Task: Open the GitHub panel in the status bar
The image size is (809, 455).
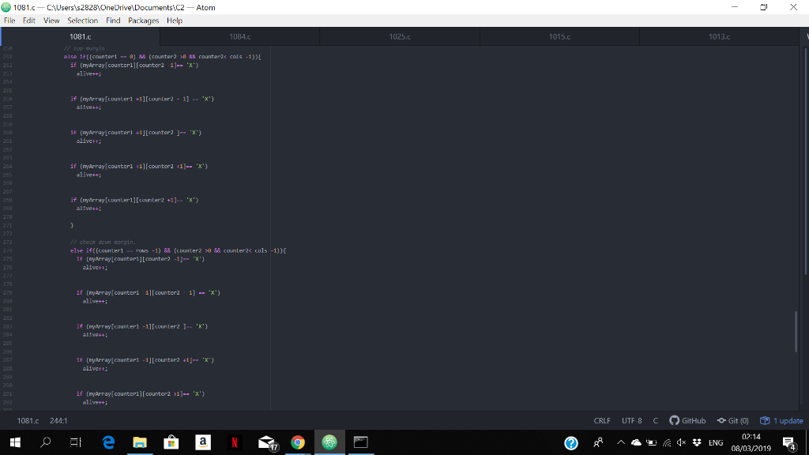Action: (x=687, y=420)
